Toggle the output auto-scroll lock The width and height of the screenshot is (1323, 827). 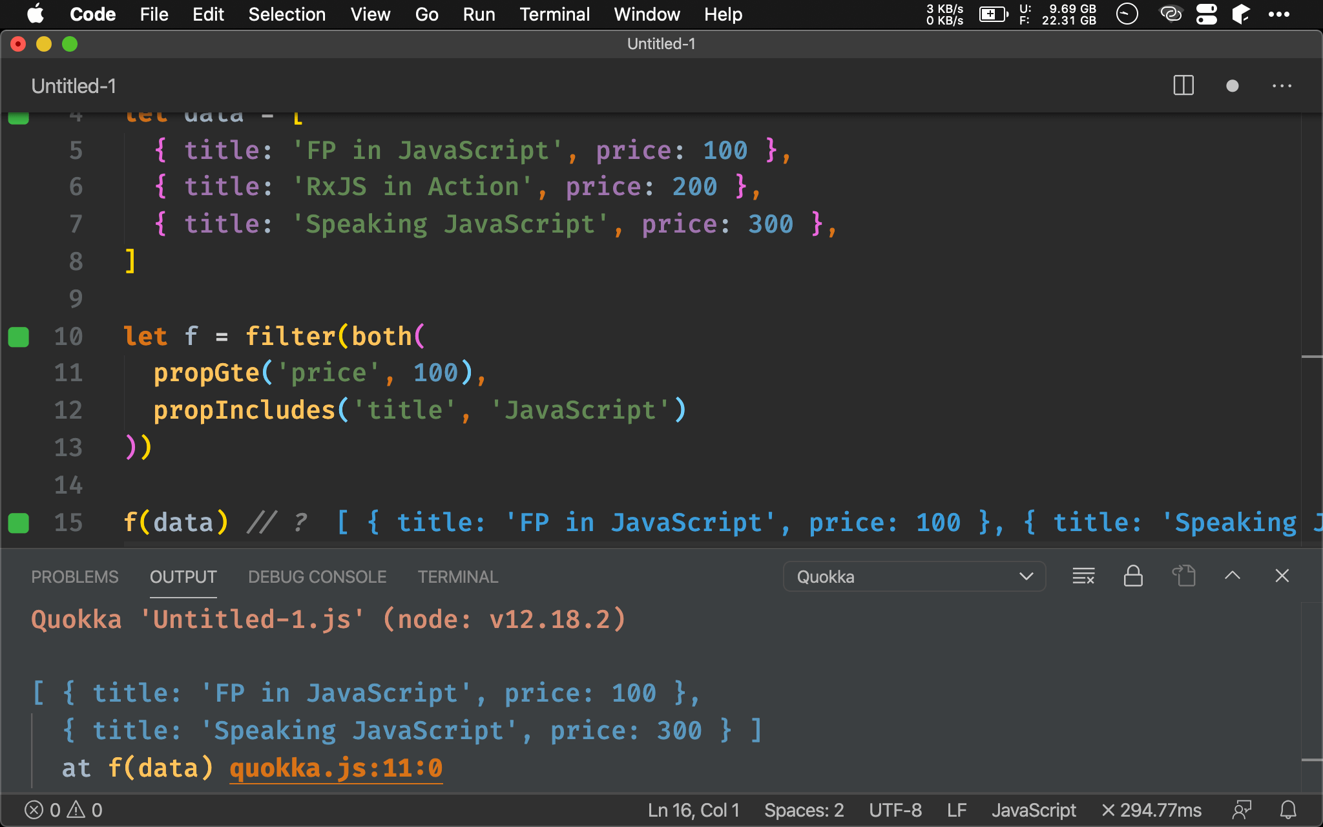coord(1133,576)
